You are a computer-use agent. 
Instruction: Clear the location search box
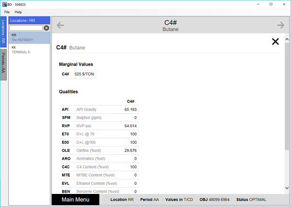(47, 28)
